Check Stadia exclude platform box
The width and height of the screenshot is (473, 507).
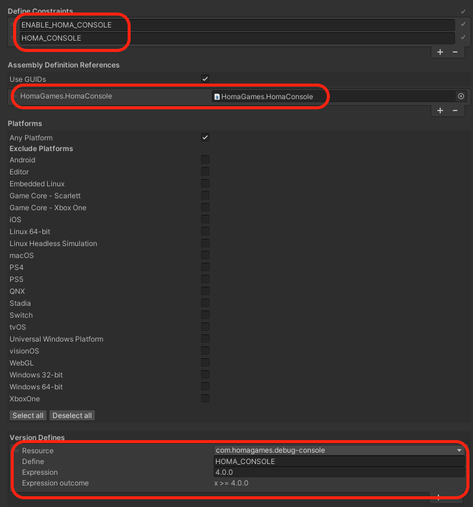pos(205,303)
